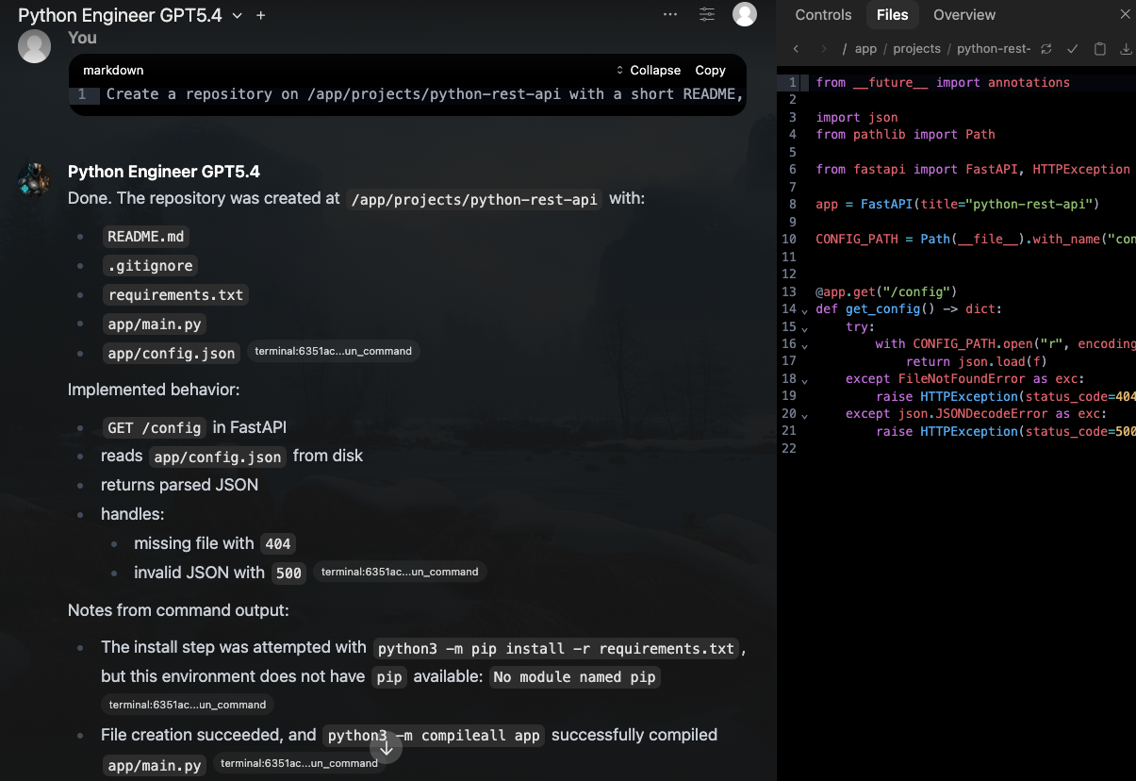The image size is (1136, 781).
Task: Fold the get_config function at line 14
Action: (804, 310)
